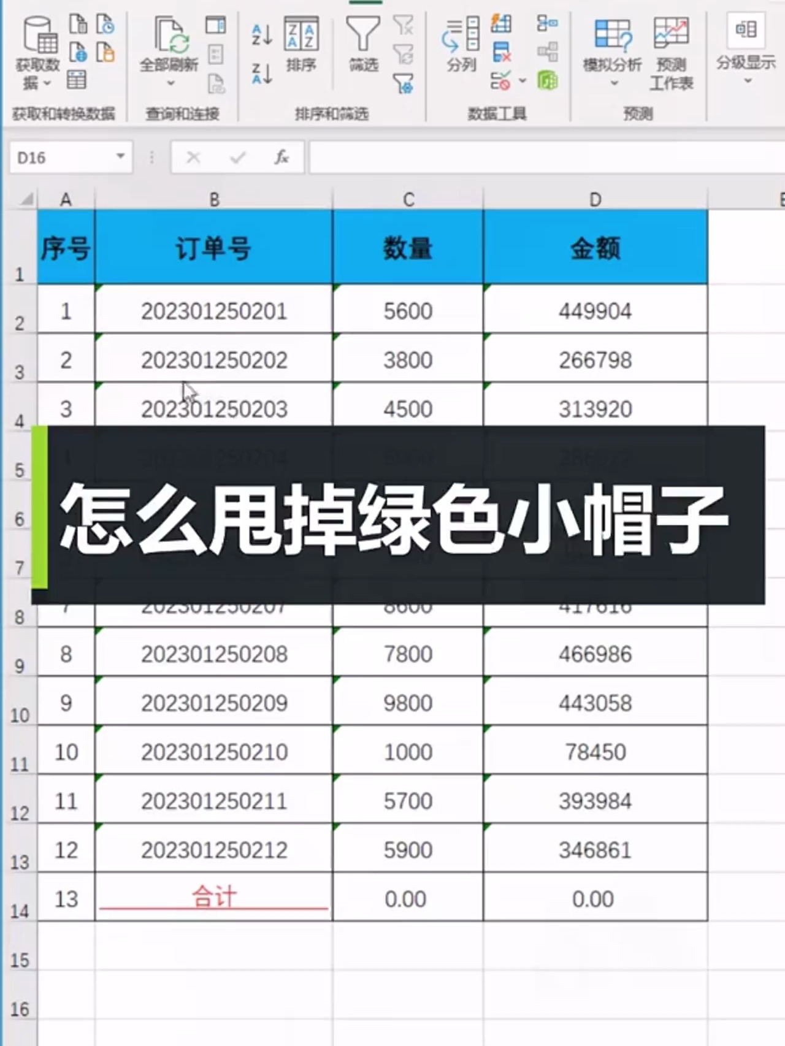Expand the 获取数据 dropdown arrow
Image resolution: width=785 pixels, height=1046 pixels.
(47, 83)
